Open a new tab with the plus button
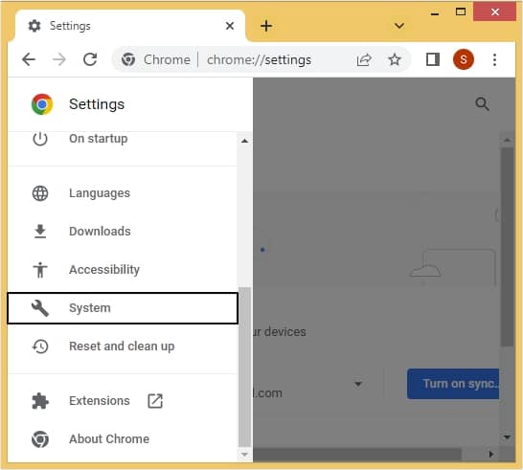Viewport: 523px width, 470px height. pyautogui.click(x=266, y=26)
